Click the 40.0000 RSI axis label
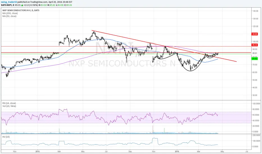The image size is (262, 154). (x=256, y=120)
